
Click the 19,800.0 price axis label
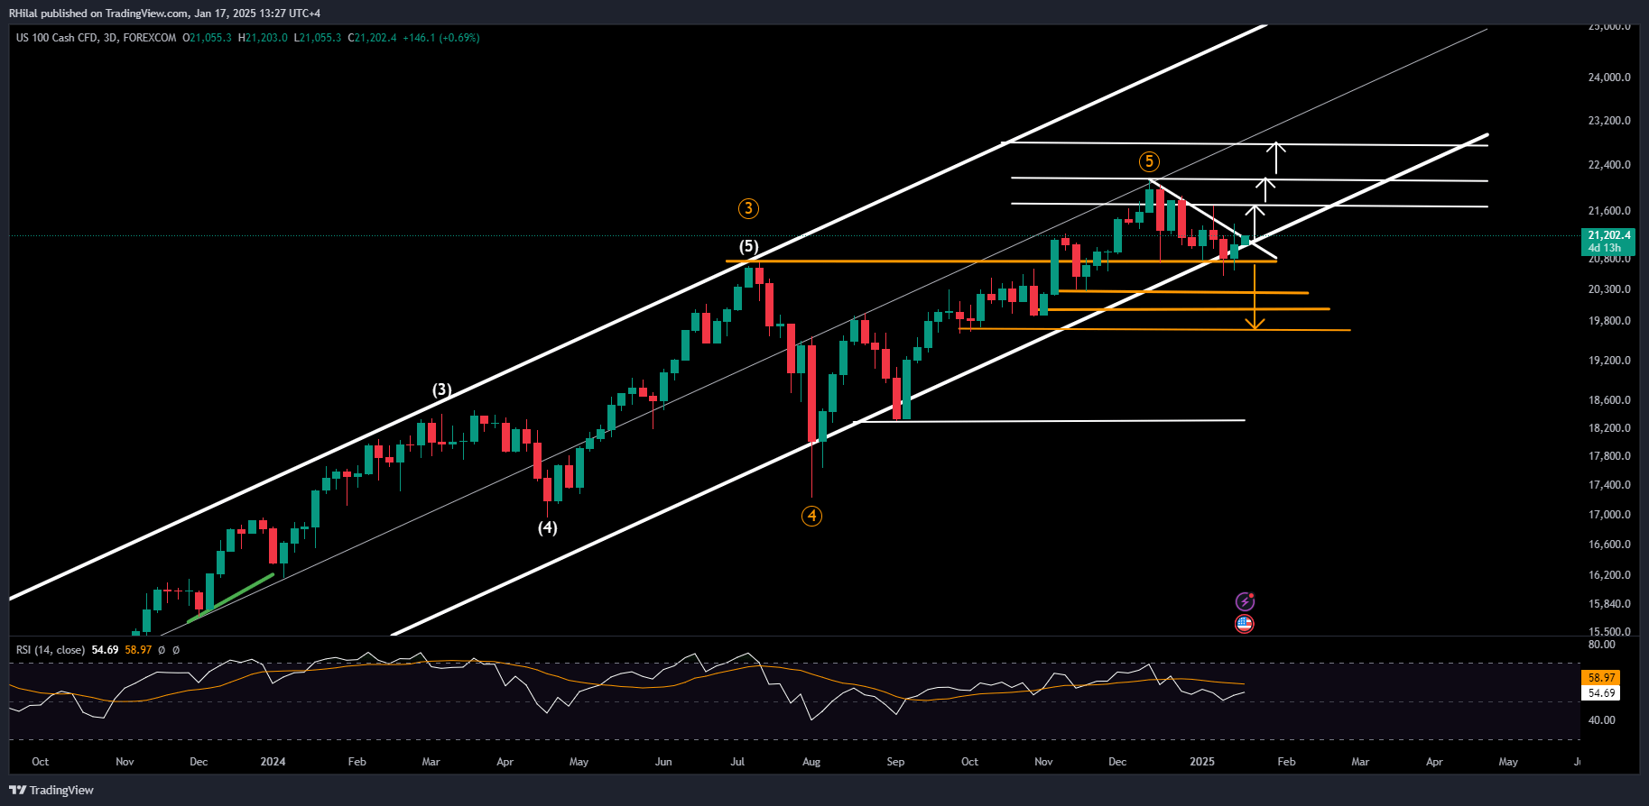click(1609, 321)
